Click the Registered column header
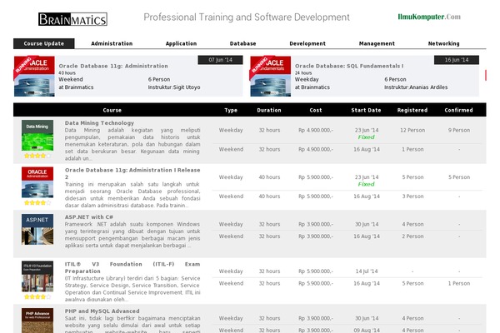 412,110
